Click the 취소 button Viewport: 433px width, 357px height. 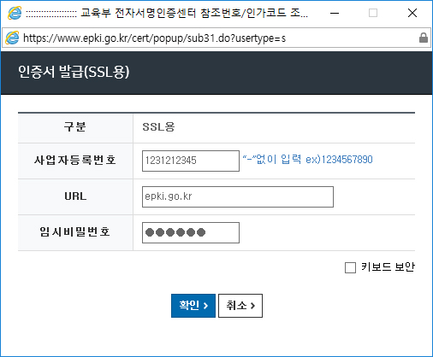tap(240, 306)
